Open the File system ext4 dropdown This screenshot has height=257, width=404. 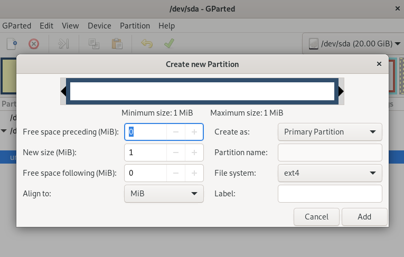coord(330,173)
